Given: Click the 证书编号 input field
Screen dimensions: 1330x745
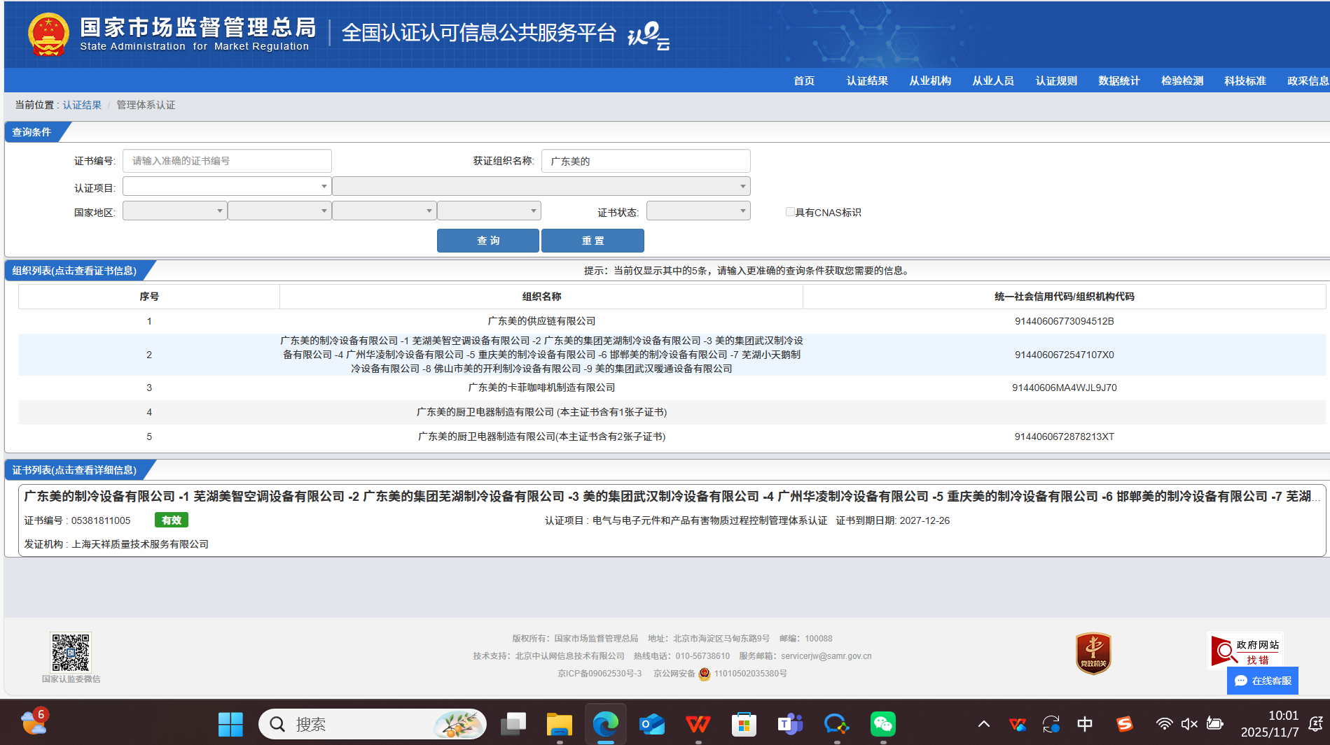Looking at the screenshot, I should (227, 161).
